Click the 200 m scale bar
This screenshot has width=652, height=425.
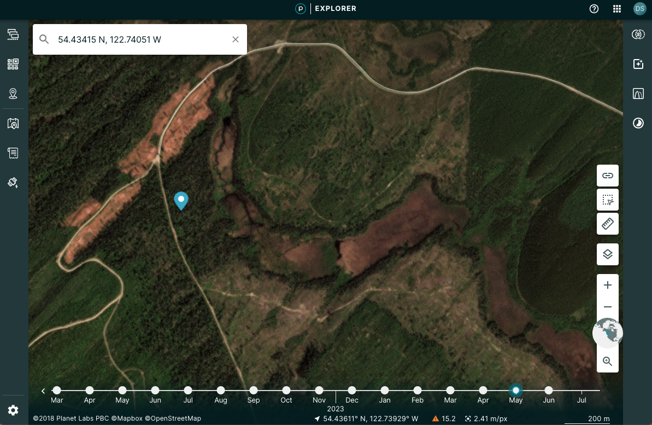point(587,419)
